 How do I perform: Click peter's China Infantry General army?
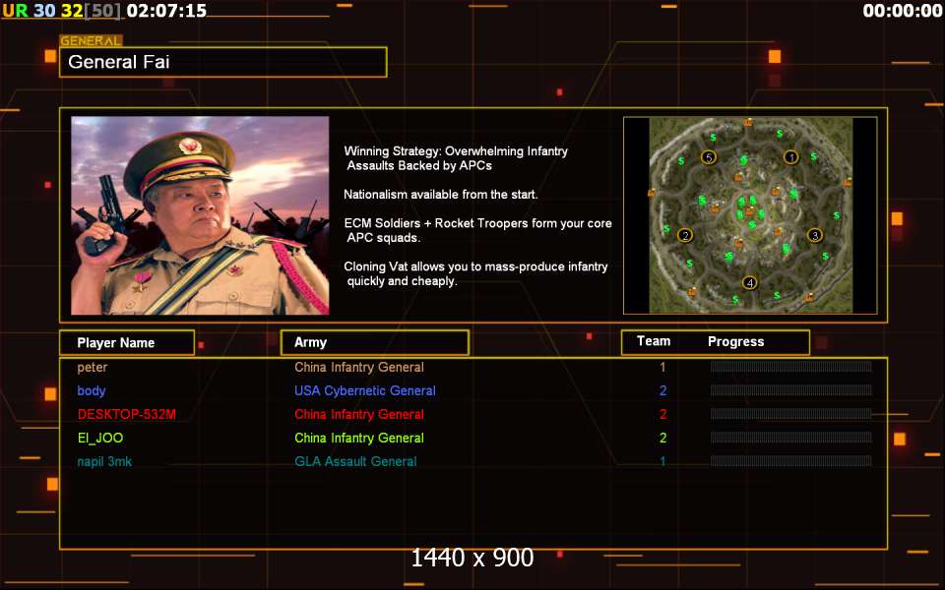[359, 367]
